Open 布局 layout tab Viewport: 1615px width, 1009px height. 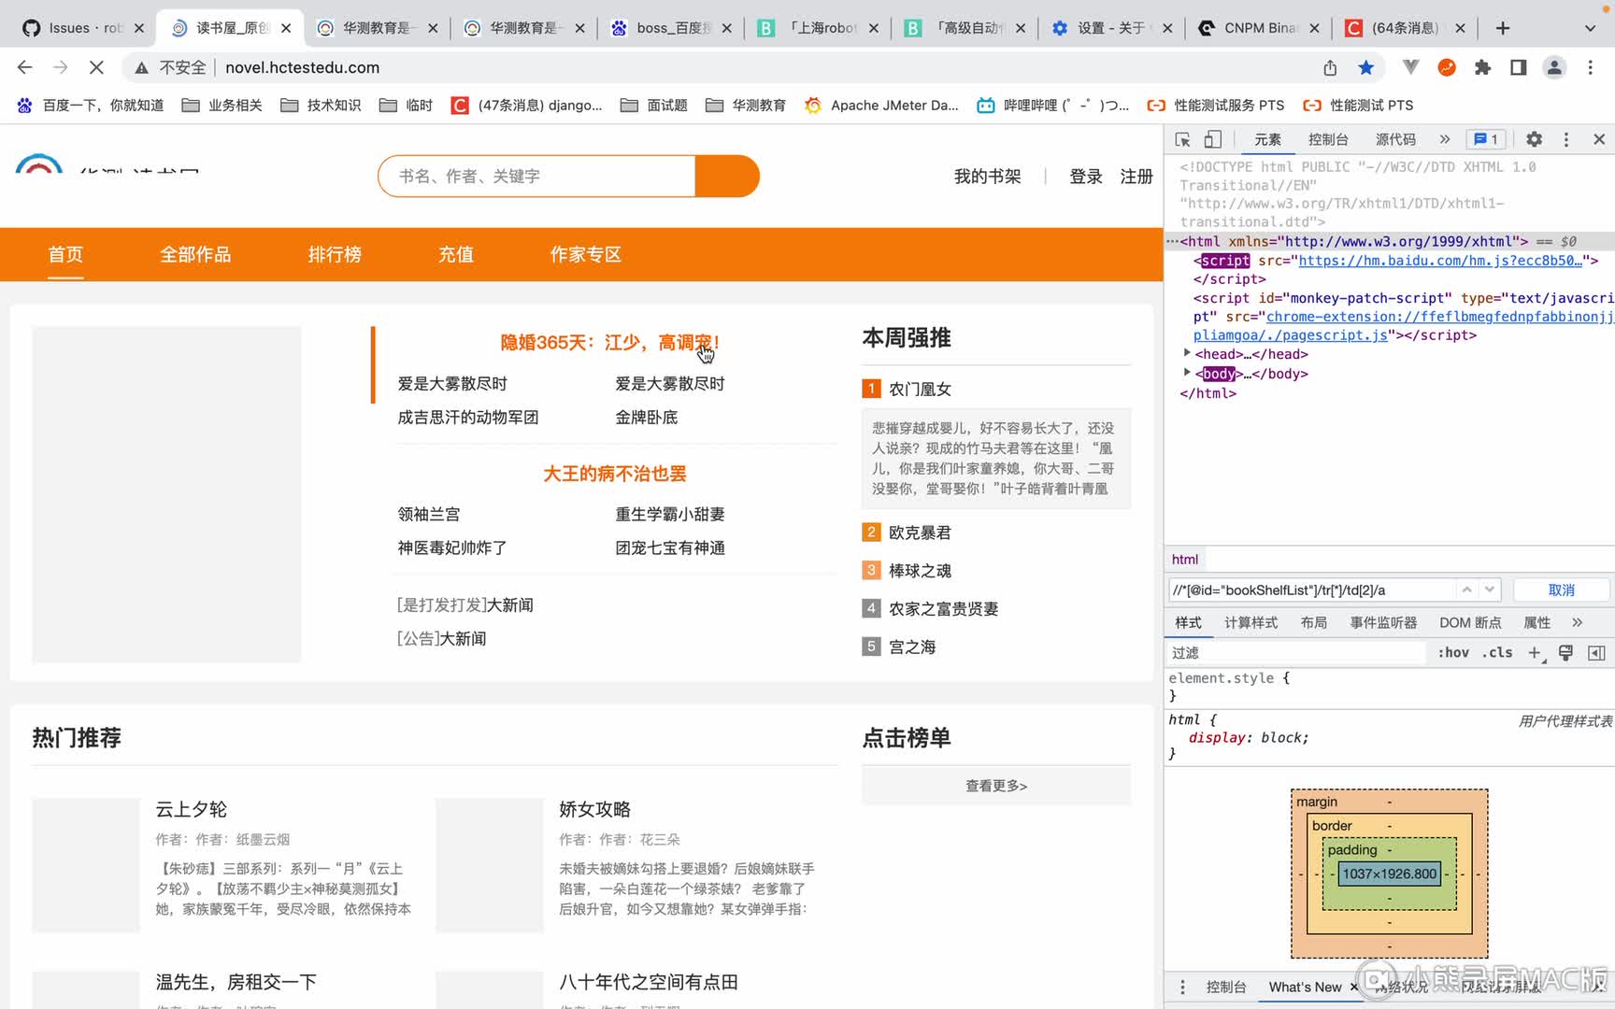(x=1313, y=622)
